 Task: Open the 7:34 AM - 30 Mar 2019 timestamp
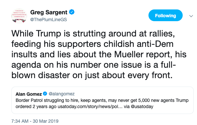click(x=35, y=121)
